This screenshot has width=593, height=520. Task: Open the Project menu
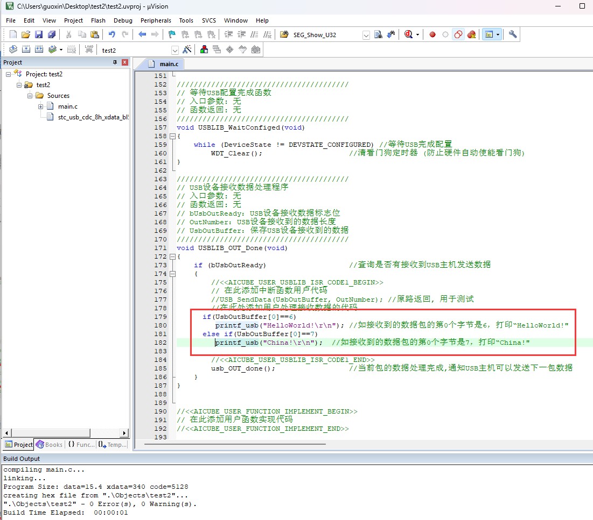click(73, 20)
